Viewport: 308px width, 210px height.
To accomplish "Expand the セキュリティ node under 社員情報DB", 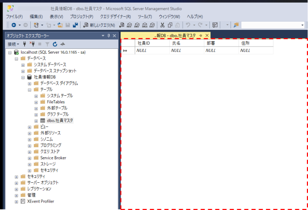I will [x=29, y=170].
